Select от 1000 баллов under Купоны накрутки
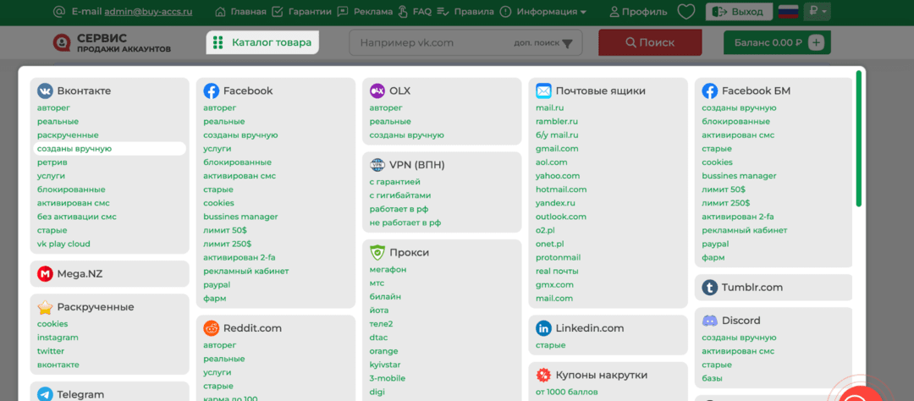The image size is (914, 401). (x=566, y=392)
